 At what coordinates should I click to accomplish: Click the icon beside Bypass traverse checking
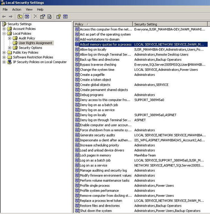[77, 65]
